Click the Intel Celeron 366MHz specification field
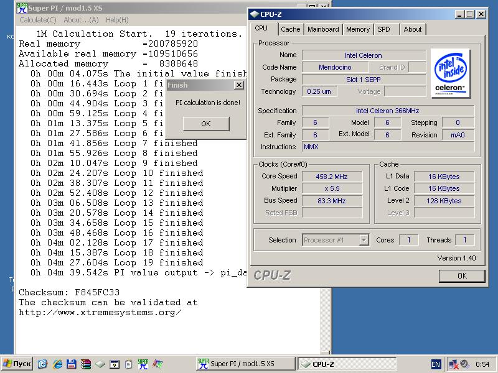Image resolution: width=498 pixels, height=373 pixels. (x=388, y=111)
